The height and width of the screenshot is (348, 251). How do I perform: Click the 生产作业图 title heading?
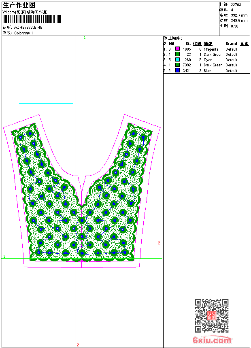19,5
